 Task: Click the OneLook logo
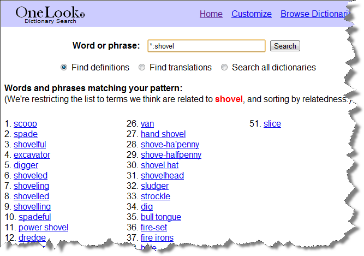click(50, 14)
